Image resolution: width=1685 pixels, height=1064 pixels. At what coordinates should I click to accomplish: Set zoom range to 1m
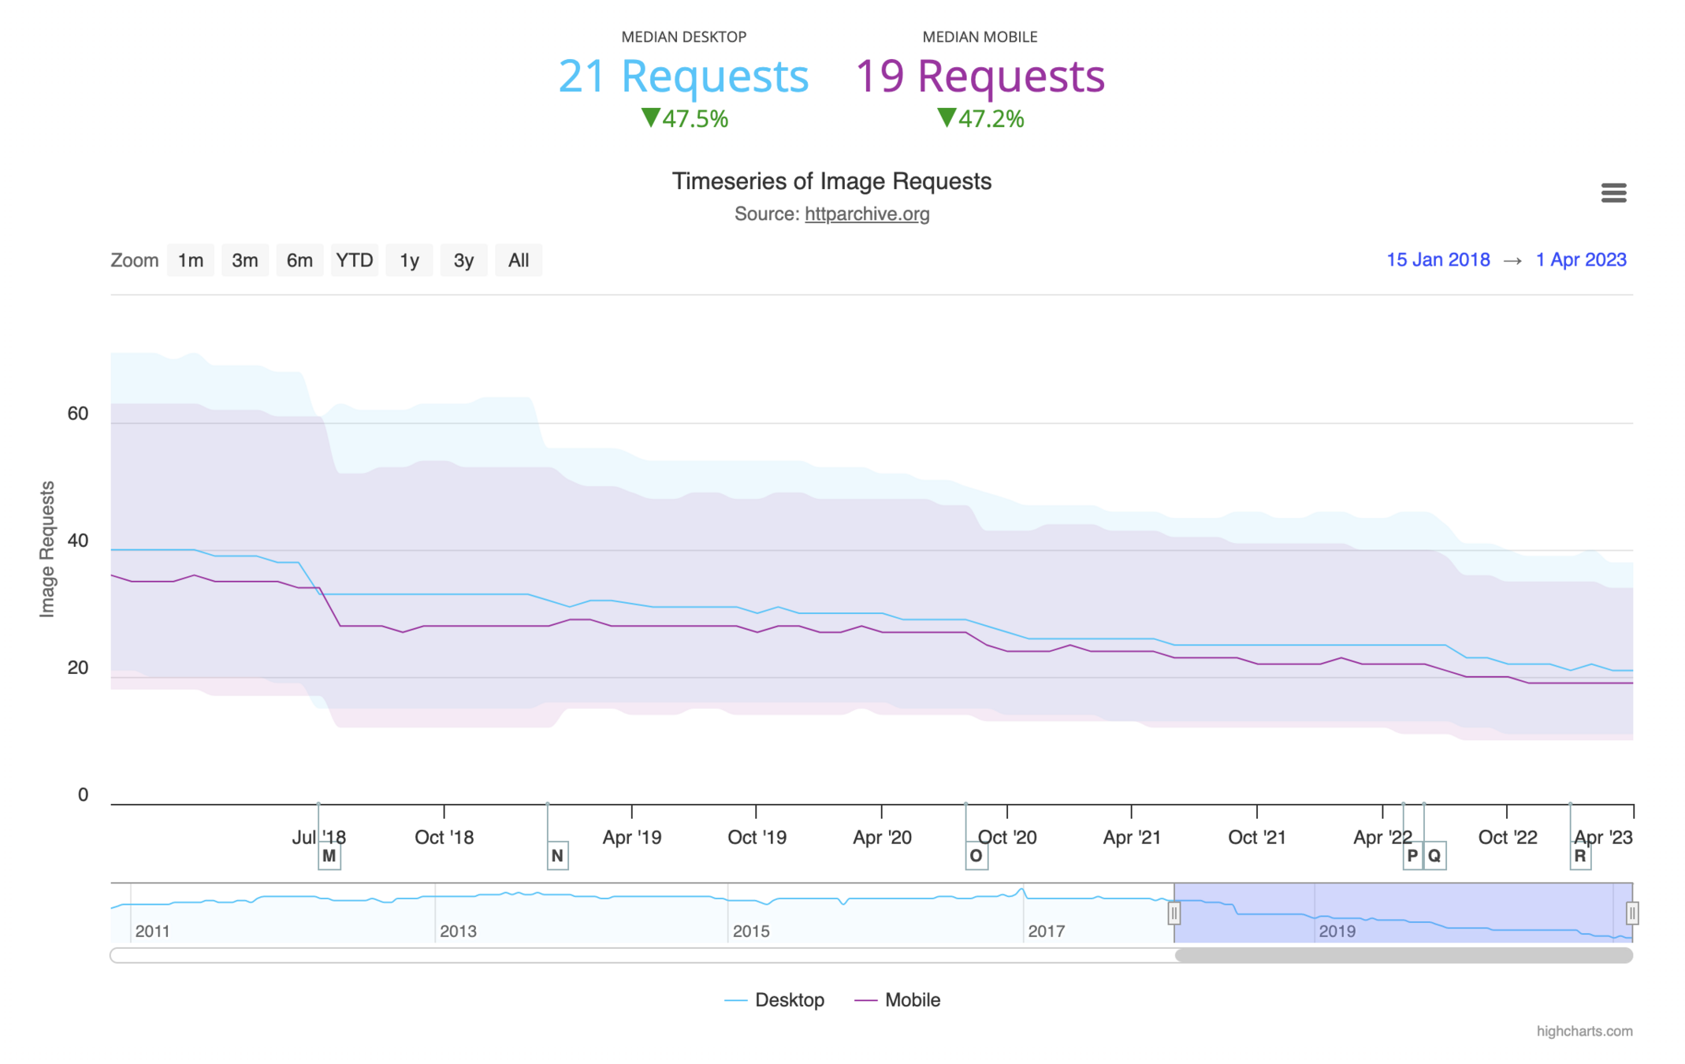[x=190, y=261]
